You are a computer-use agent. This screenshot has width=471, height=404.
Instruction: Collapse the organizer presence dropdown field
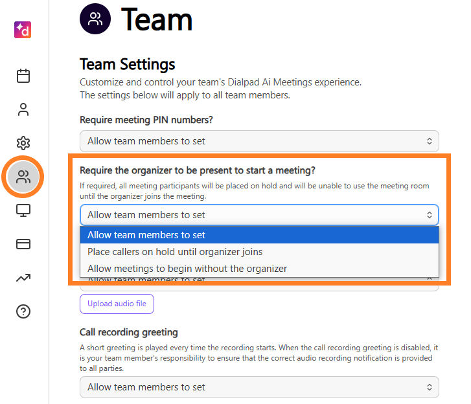[259, 215]
